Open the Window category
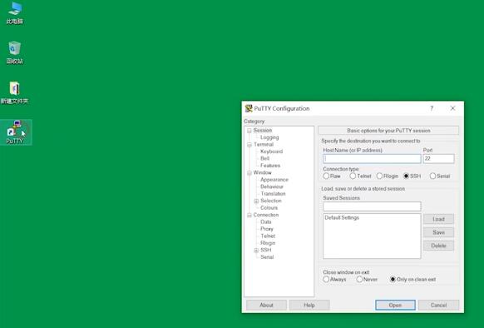 tap(262, 172)
